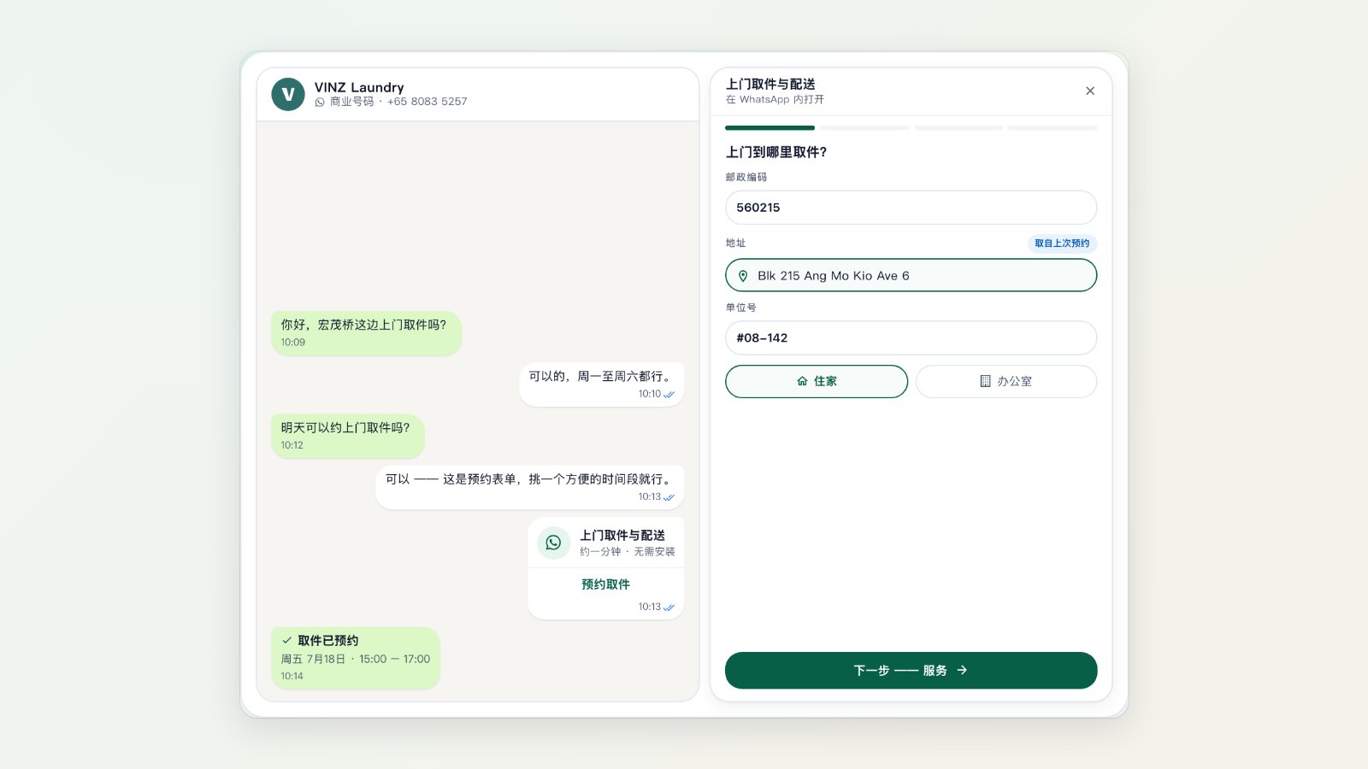Continue with 下一步 —— 服务 button
Screen dimensions: 1368x769
coord(911,670)
